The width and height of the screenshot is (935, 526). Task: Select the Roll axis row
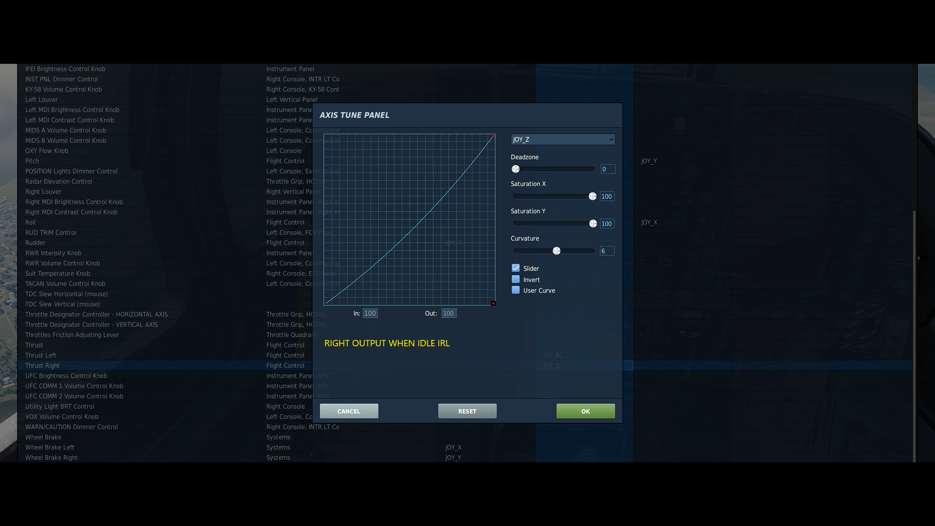pos(465,222)
